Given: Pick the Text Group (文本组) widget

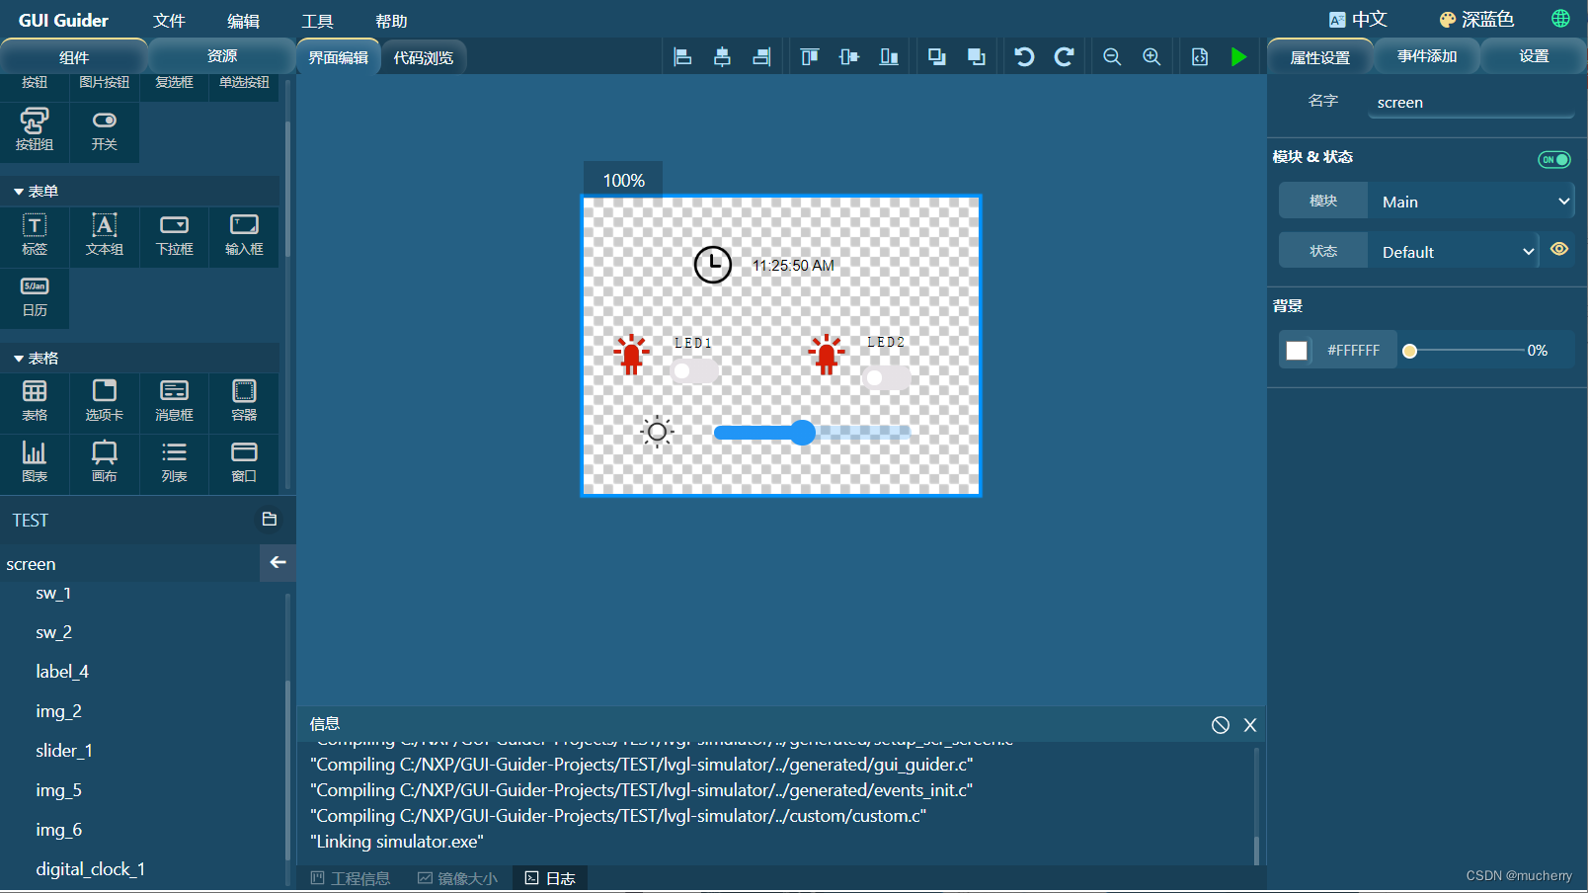Looking at the screenshot, I should (x=105, y=235).
